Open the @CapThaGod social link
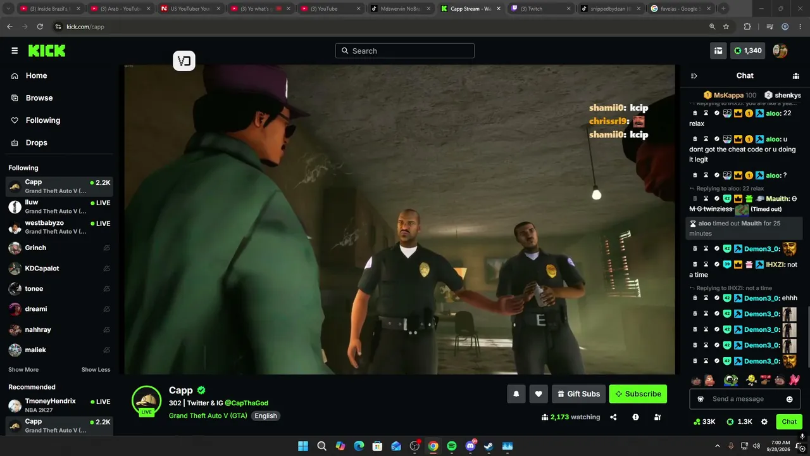The image size is (810, 456). [246, 403]
